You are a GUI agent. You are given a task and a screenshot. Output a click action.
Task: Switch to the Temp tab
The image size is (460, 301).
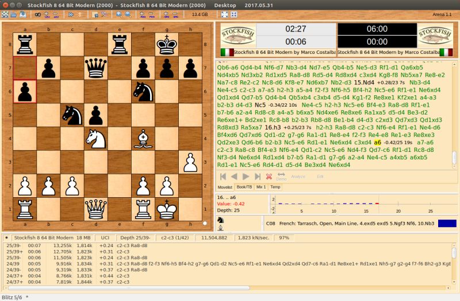pyautogui.click(x=275, y=187)
